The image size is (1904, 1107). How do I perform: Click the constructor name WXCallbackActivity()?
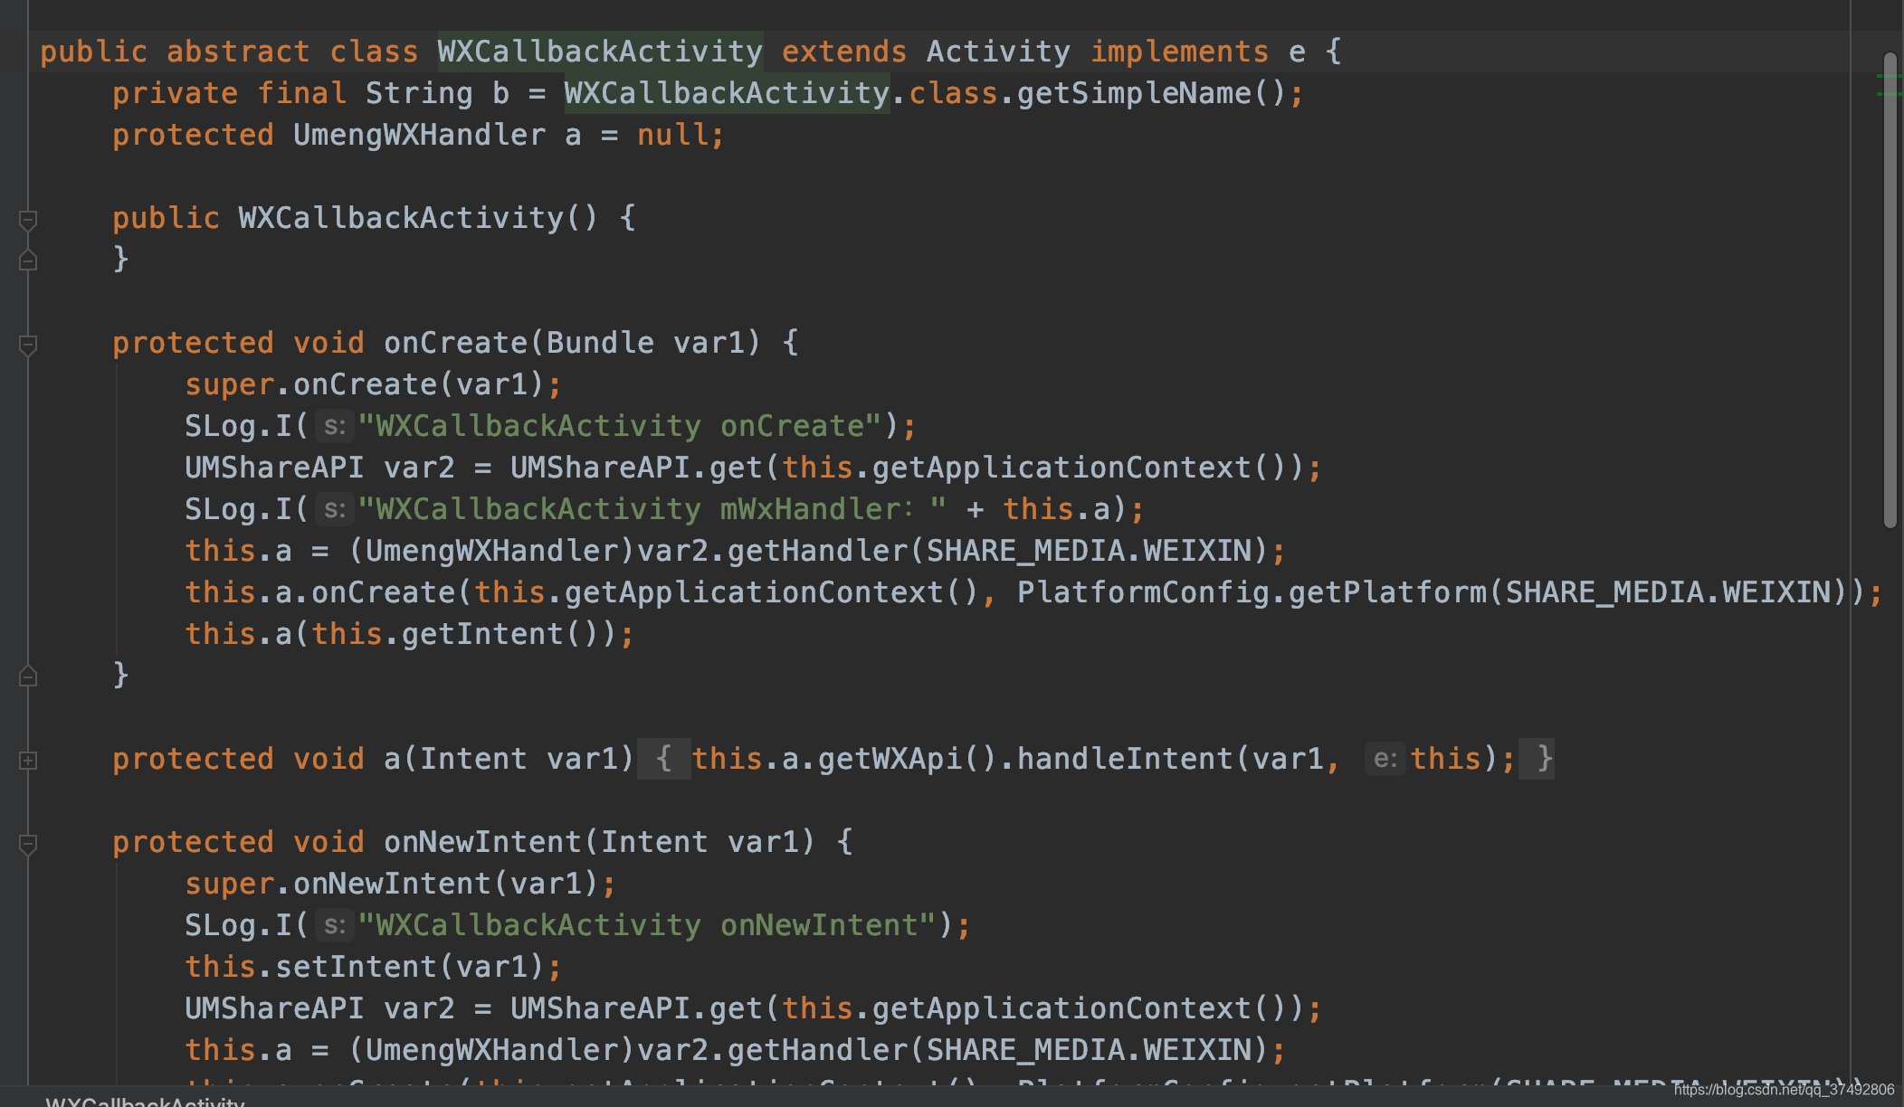[418, 218]
